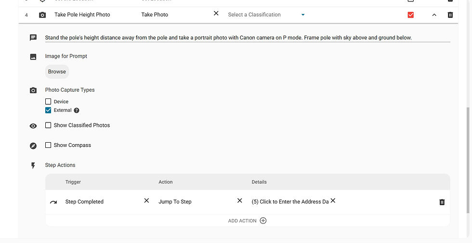Open the jump target step details dropdown

[290, 202]
